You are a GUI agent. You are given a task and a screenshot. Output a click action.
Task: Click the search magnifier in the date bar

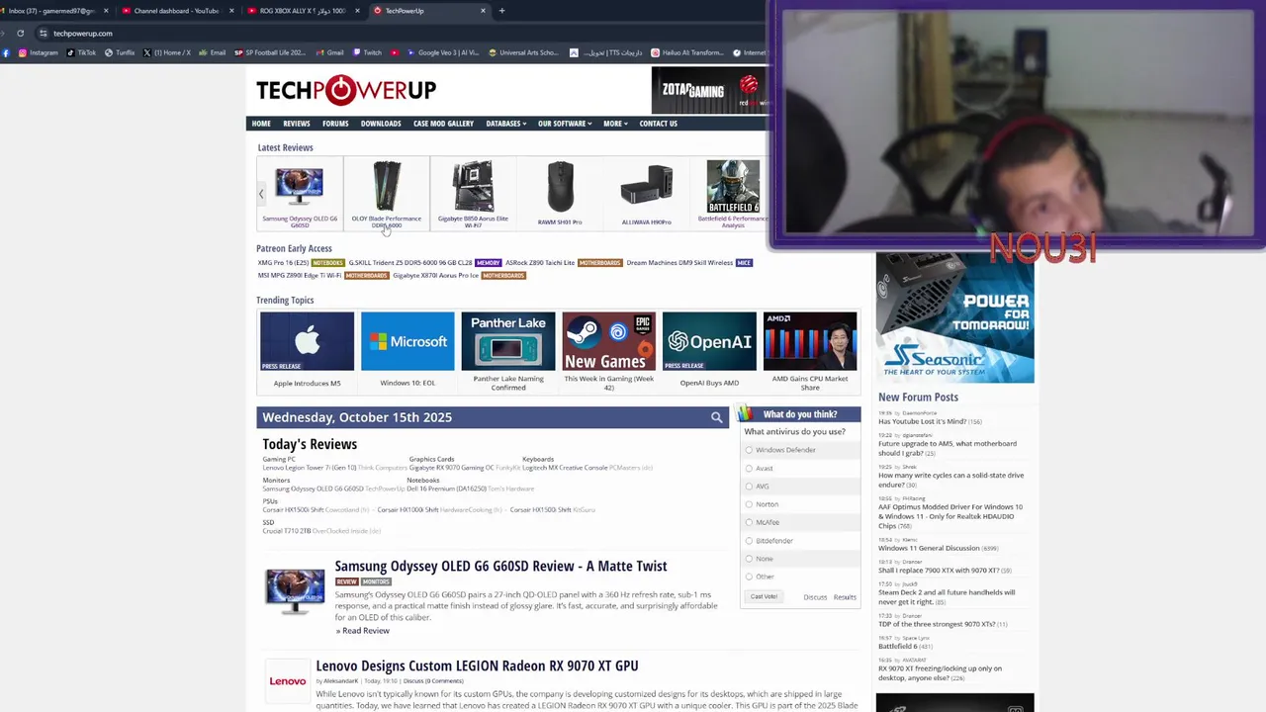pos(717,417)
